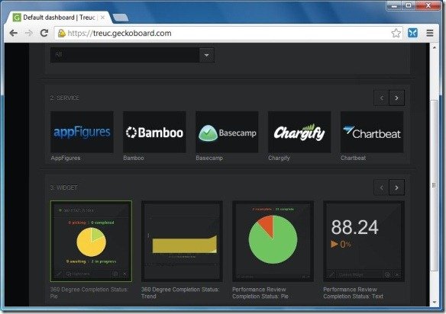Choose the Performance Review Completion Pie widget
446x314 pixels.
[273, 242]
